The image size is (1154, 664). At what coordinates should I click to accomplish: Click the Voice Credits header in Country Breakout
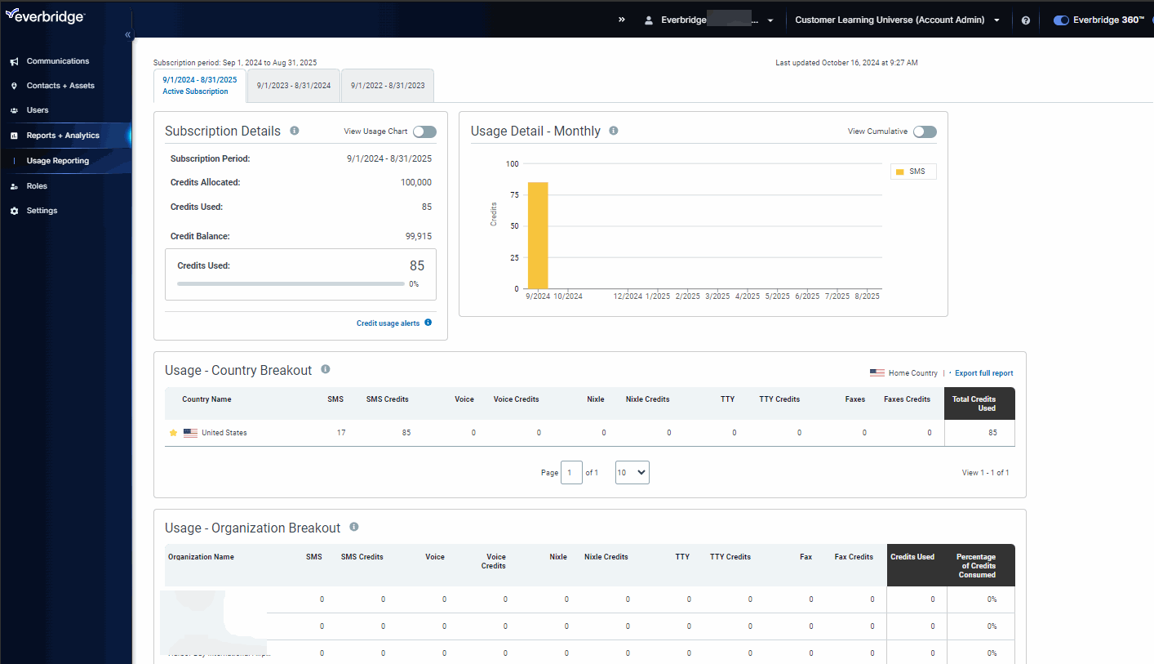pyautogui.click(x=517, y=399)
